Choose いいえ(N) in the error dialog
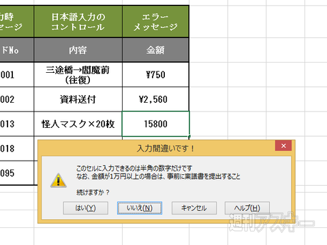Image resolution: width=327 pixels, height=245 pixels. [140, 208]
